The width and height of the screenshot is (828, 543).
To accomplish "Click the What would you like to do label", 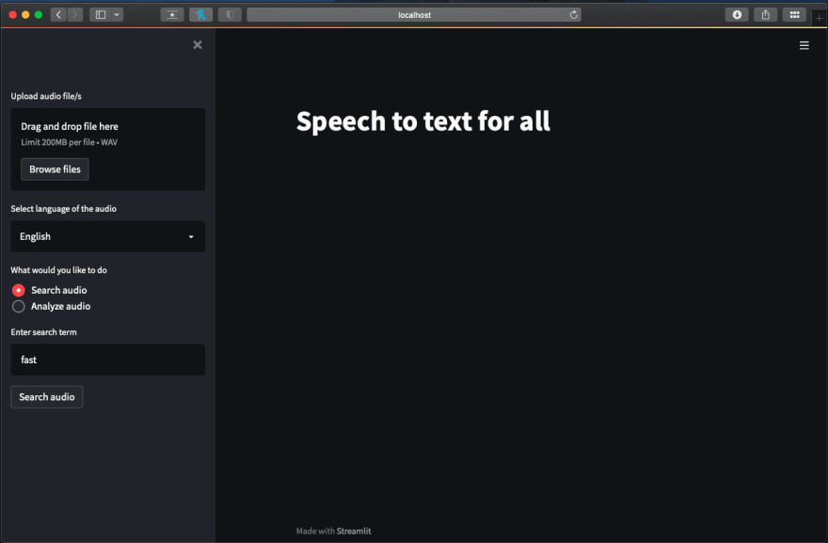I will (58, 270).
